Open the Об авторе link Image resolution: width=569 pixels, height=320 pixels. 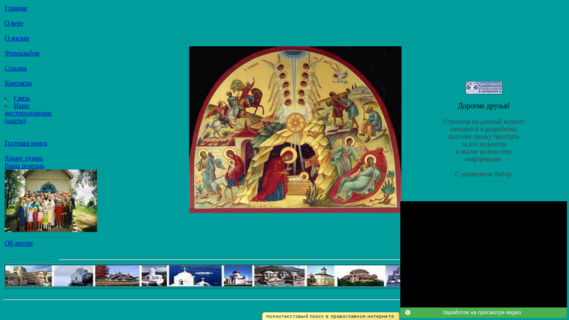pos(19,243)
